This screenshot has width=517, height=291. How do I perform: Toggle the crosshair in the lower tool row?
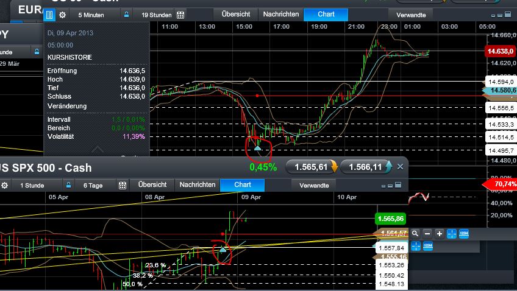[x=416, y=246]
